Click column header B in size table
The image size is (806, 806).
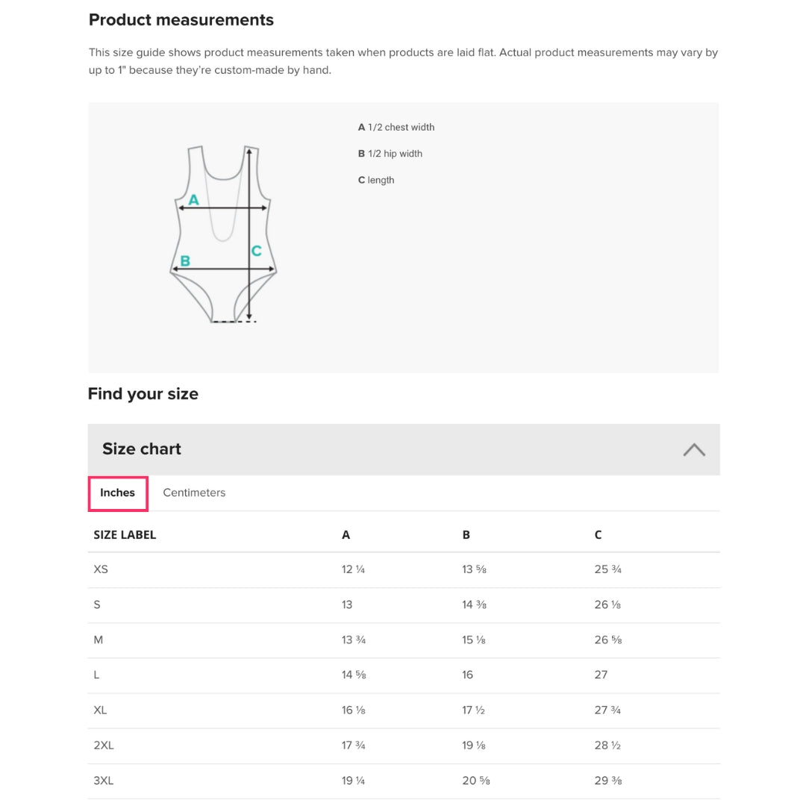tap(466, 534)
